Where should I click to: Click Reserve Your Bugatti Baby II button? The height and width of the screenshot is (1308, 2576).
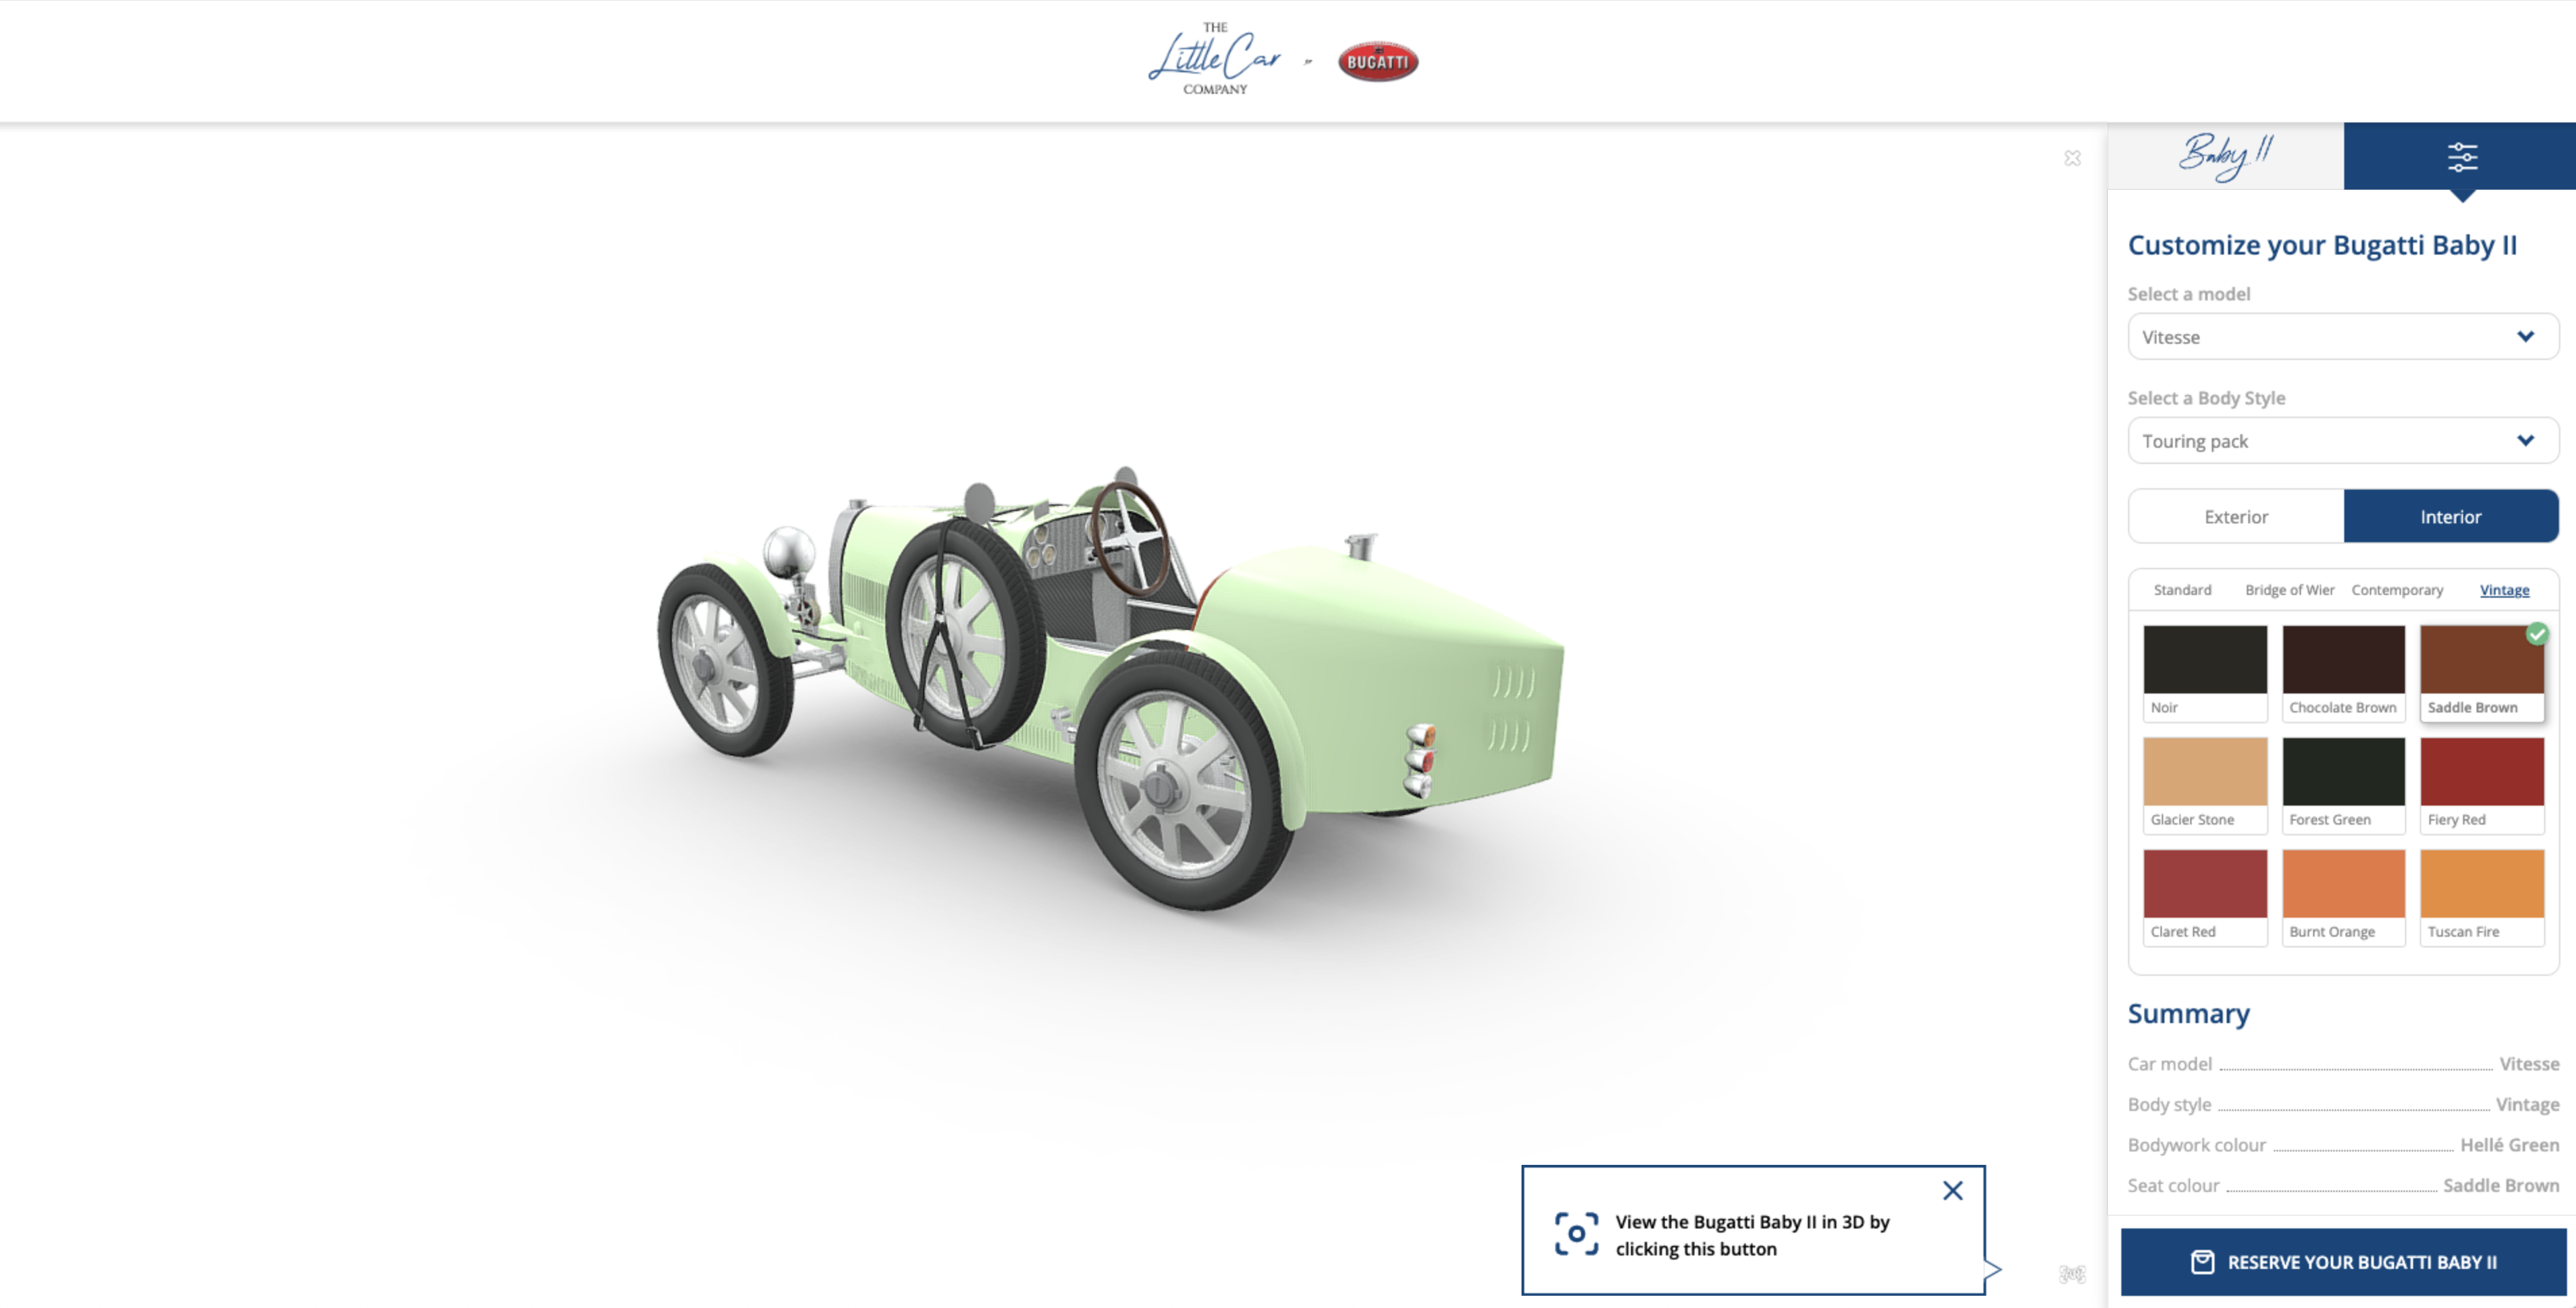click(2343, 1262)
